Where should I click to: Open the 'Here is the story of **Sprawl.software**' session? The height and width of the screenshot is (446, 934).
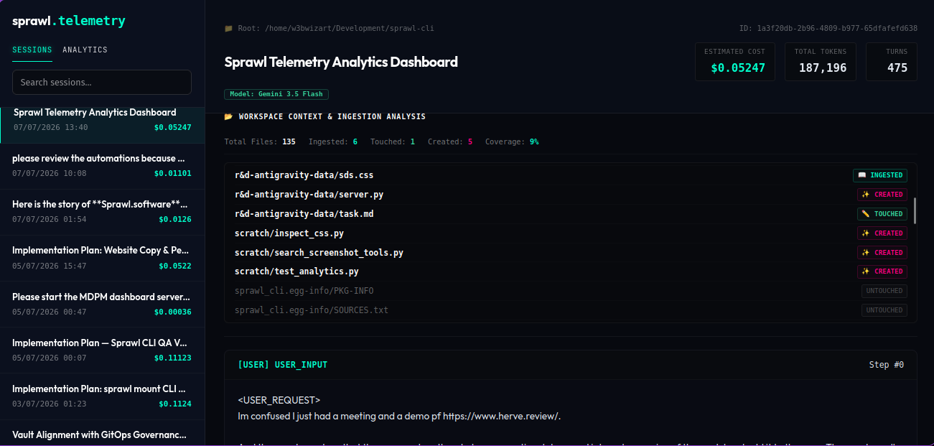[x=102, y=212]
